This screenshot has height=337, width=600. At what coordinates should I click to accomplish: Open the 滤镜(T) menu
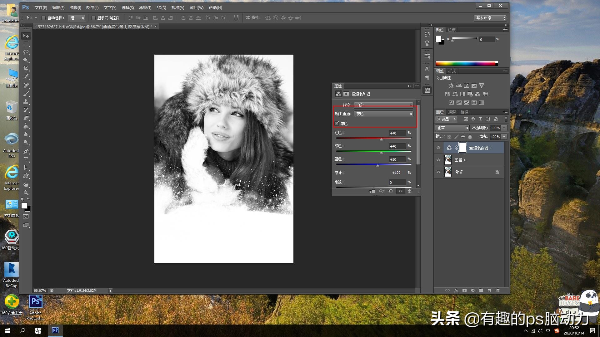(x=145, y=7)
